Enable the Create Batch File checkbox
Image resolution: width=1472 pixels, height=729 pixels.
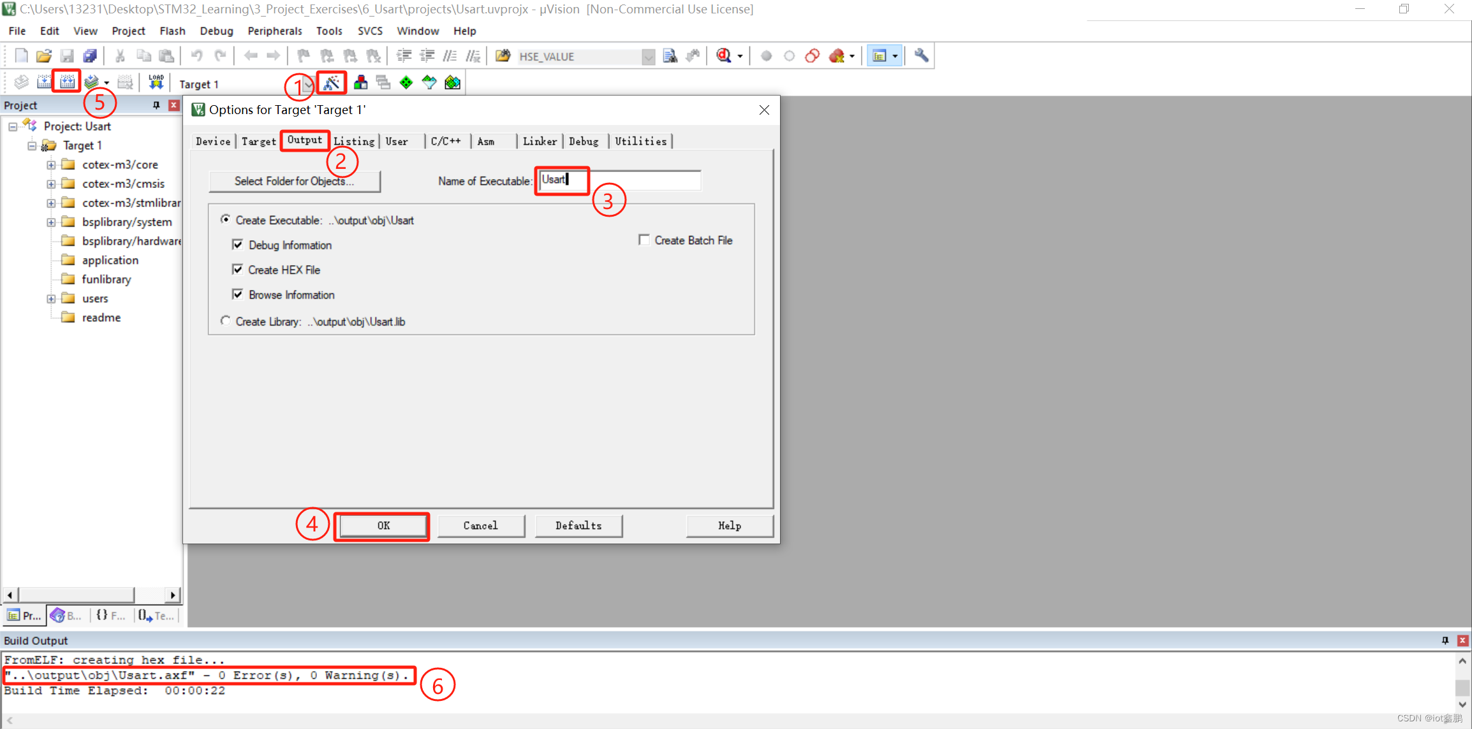point(644,240)
